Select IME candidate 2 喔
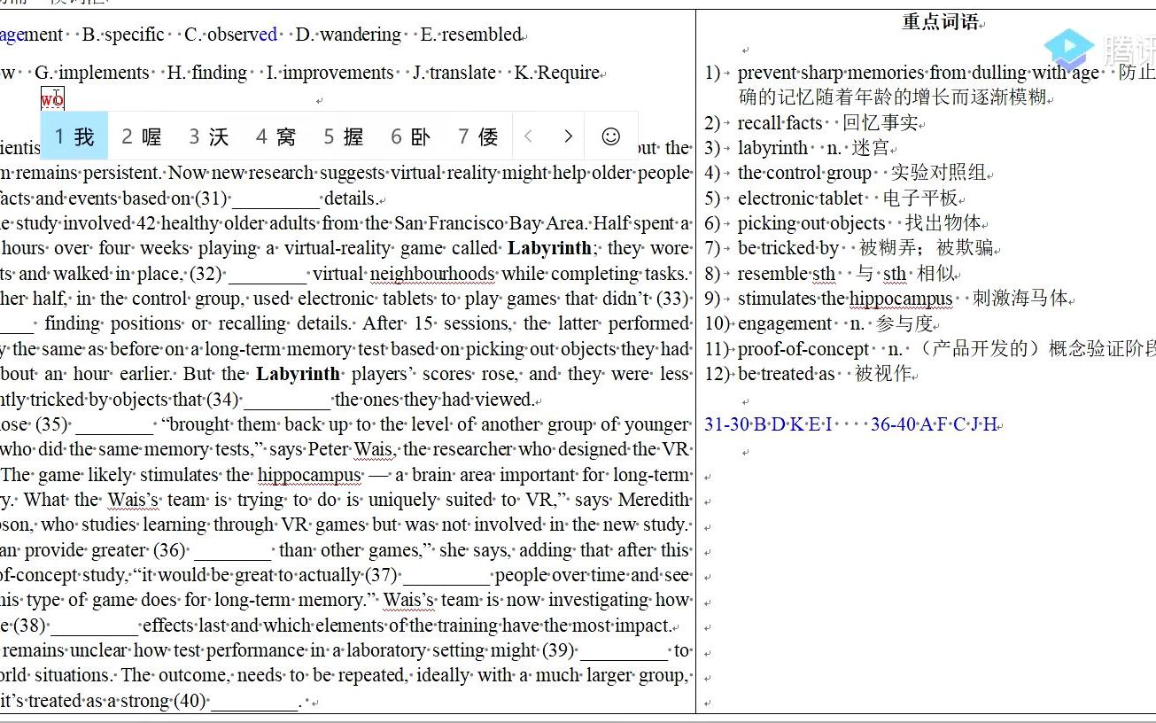The image size is (1156, 723). pos(142,136)
